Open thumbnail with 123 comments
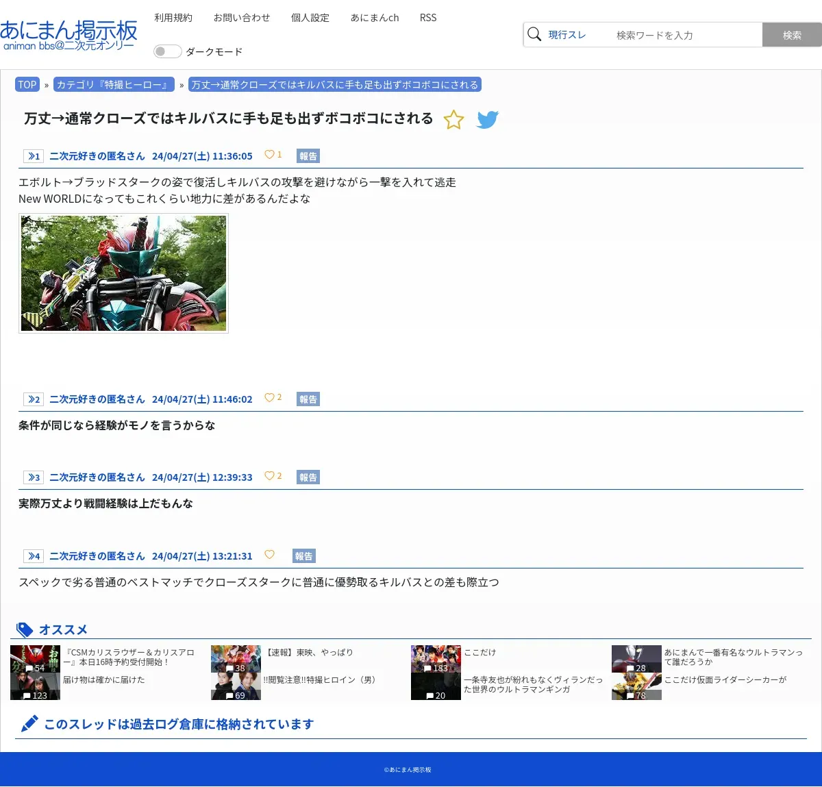 click(35, 686)
